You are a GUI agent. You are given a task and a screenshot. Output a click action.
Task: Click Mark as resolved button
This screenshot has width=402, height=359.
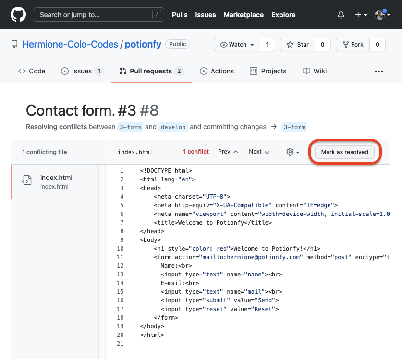coord(344,152)
